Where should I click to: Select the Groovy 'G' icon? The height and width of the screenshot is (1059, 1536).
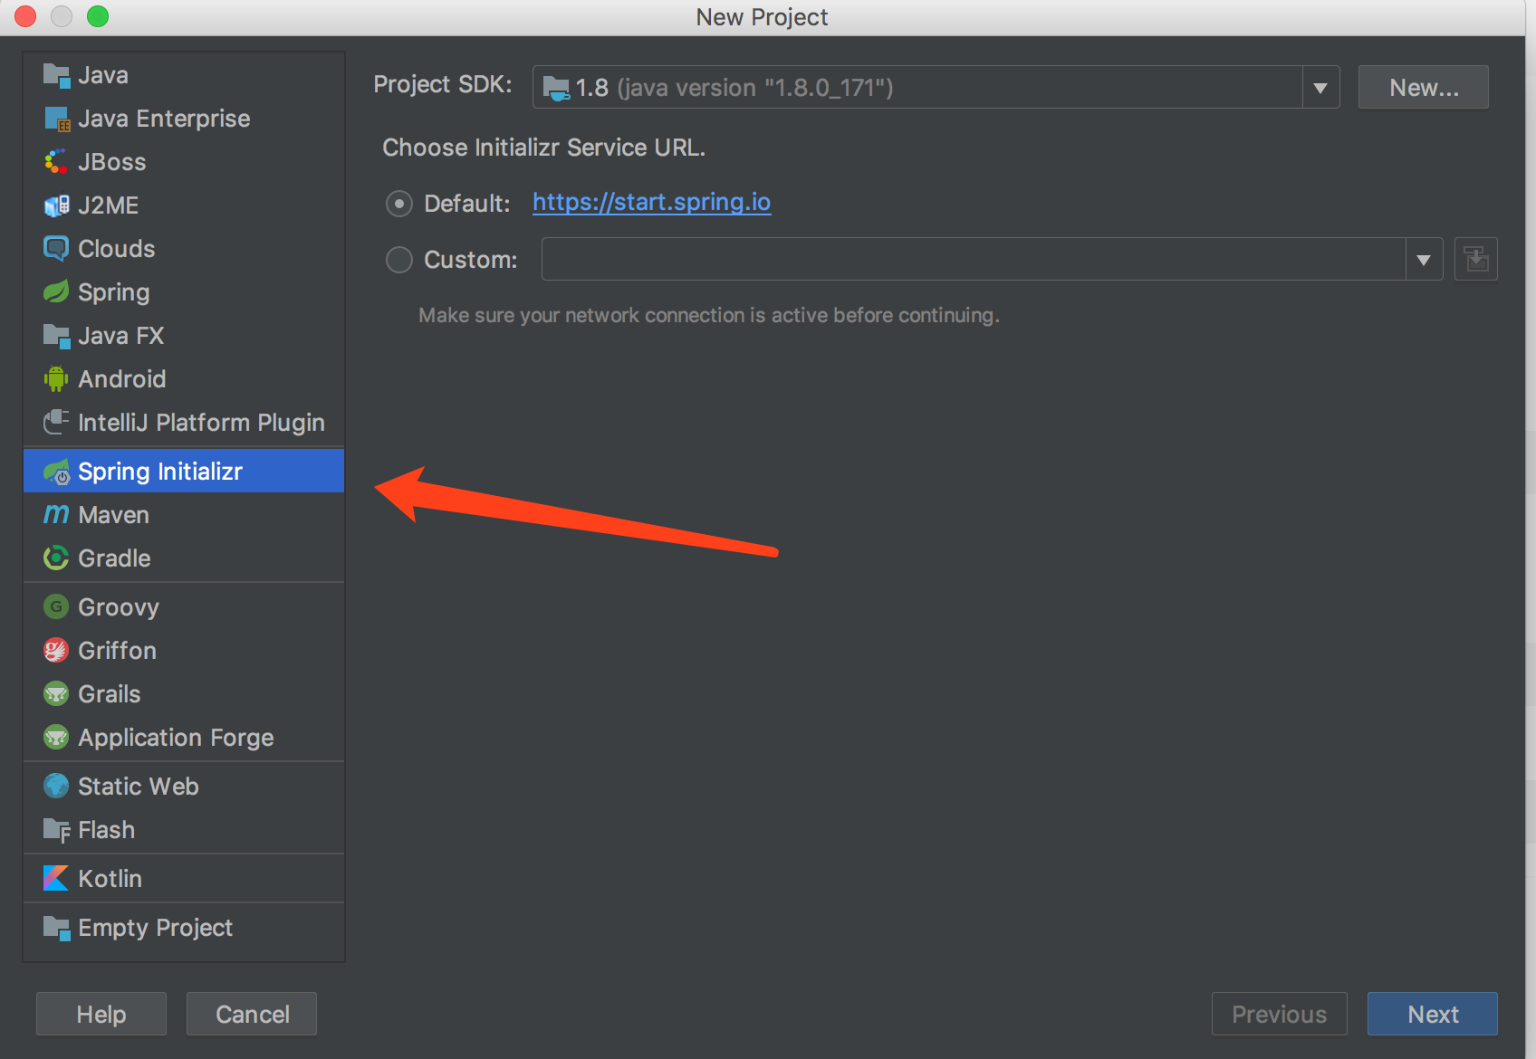tap(56, 607)
